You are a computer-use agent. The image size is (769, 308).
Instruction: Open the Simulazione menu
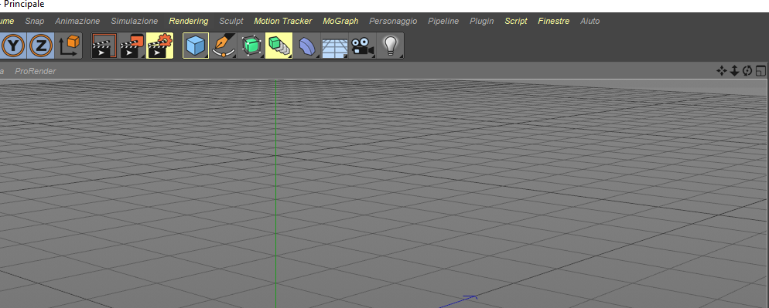(135, 21)
